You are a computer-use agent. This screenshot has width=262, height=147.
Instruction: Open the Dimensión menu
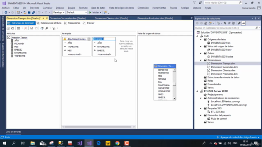pyautogui.click(x=143, y=8)
